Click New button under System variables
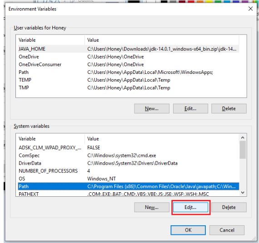The image size is (259, 243). click(152, 207)
